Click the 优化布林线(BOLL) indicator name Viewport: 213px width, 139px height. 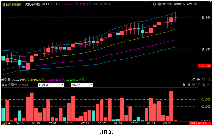pyautogui.click(x=37, y=4)
